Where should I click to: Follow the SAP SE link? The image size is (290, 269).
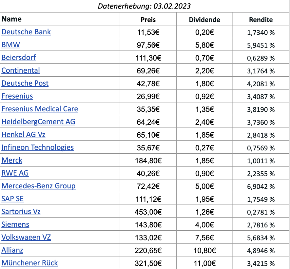point(12,199)
